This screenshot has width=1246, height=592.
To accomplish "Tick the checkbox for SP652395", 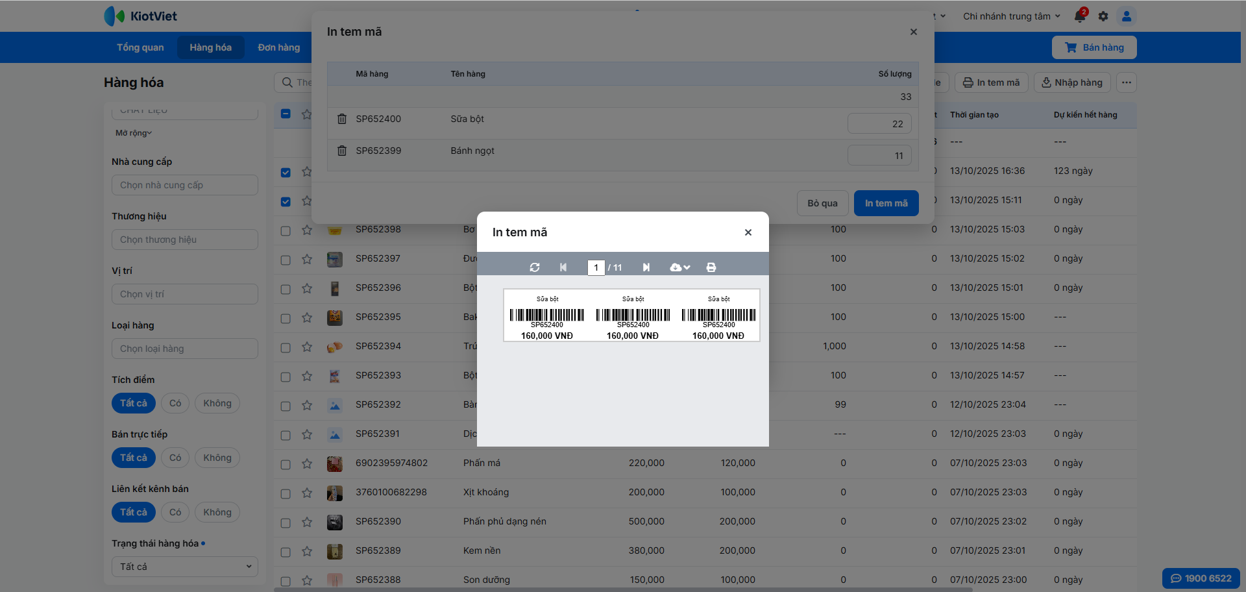I will (286, 318).
